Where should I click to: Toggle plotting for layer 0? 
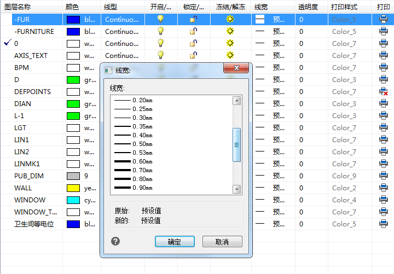point(383,43)
